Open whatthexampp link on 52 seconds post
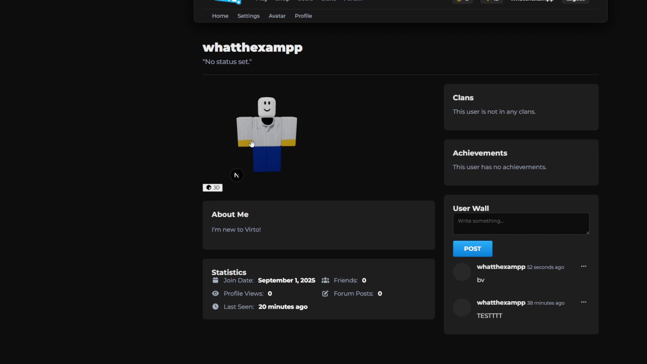This screenshot has height=364, width=647. [x=501, y=267]
